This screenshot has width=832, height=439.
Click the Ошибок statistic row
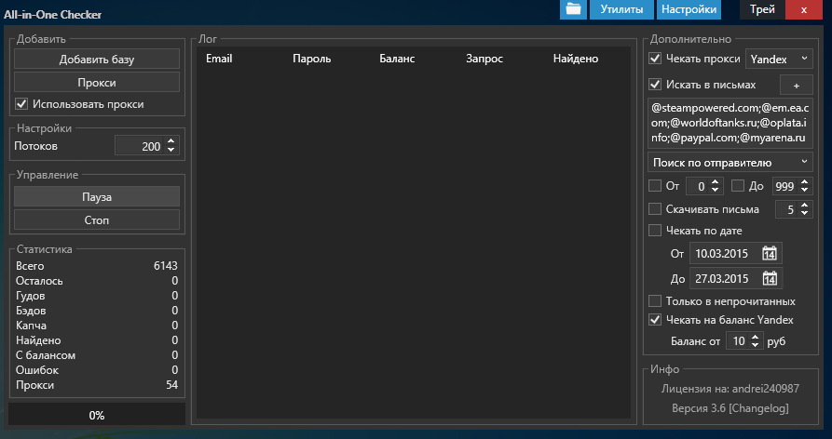click(97, 369)
